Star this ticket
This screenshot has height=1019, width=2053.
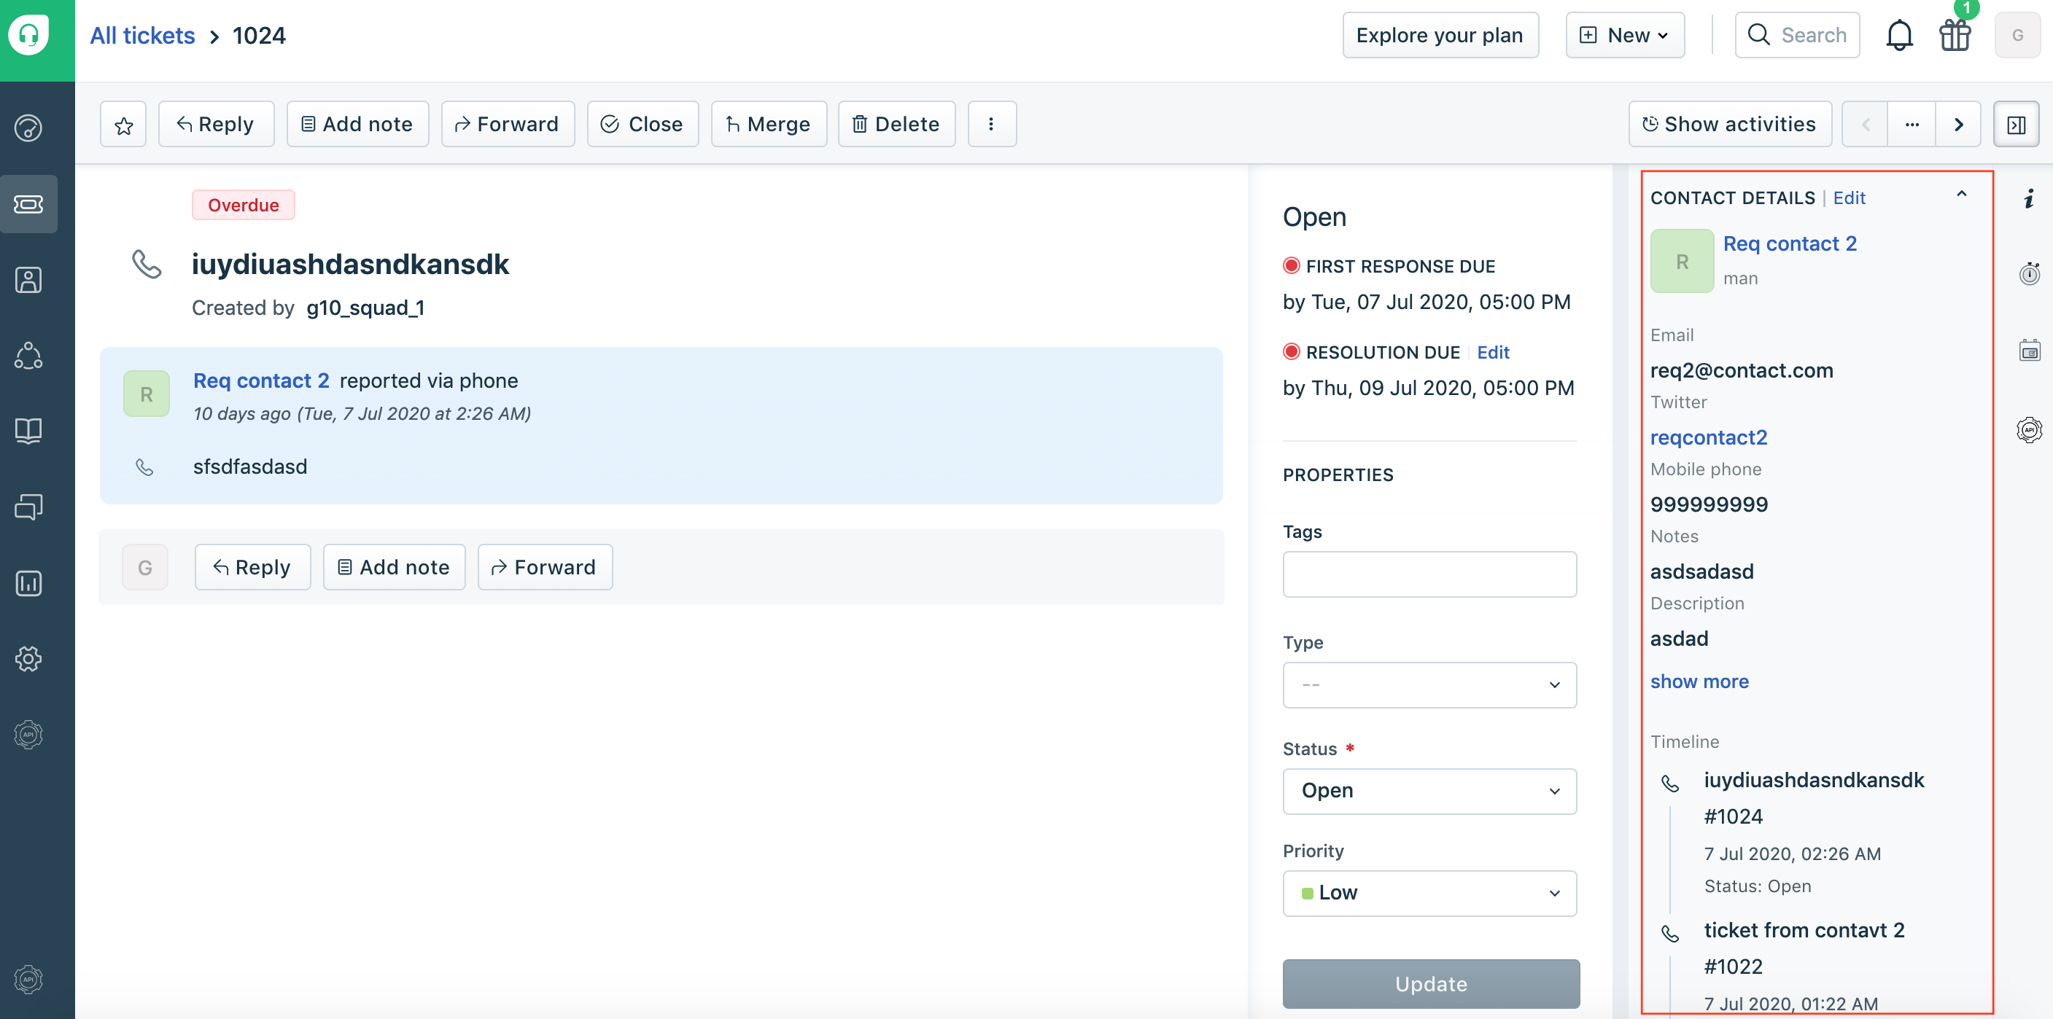click(123, 125)
